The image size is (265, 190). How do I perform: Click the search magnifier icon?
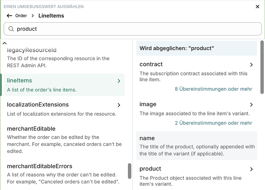11,29
